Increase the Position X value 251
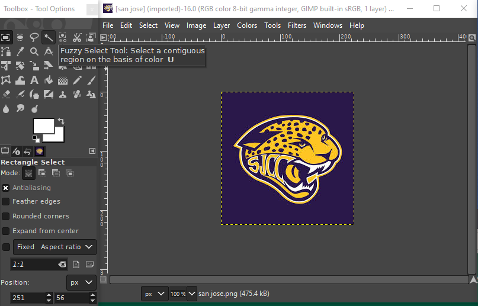This screenshot has width=478, height=306. tap(49, 295)
